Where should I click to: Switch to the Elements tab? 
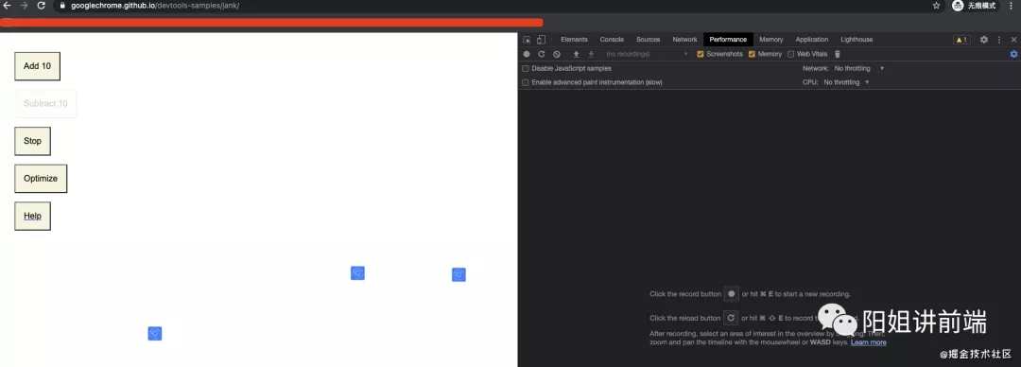(574, 40)
